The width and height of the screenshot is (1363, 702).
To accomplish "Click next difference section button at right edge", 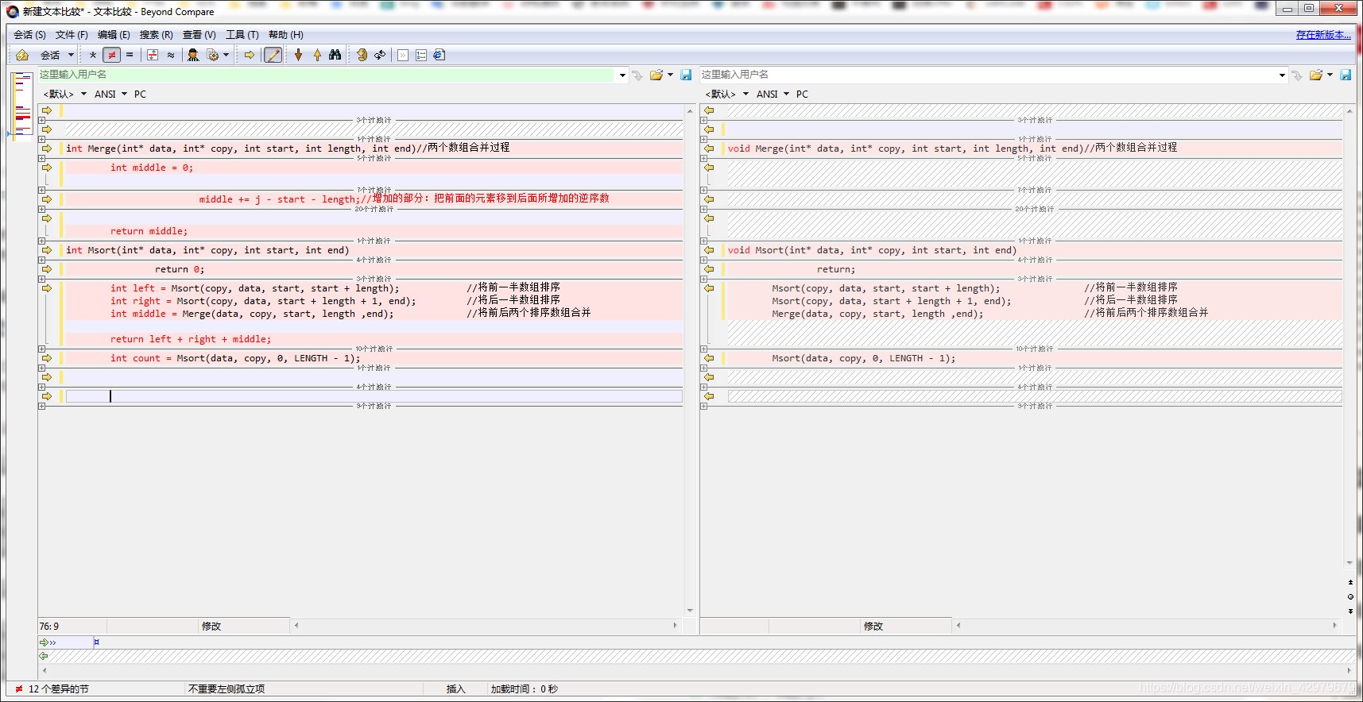I will pyautogui.click(x=1350, y=611).
